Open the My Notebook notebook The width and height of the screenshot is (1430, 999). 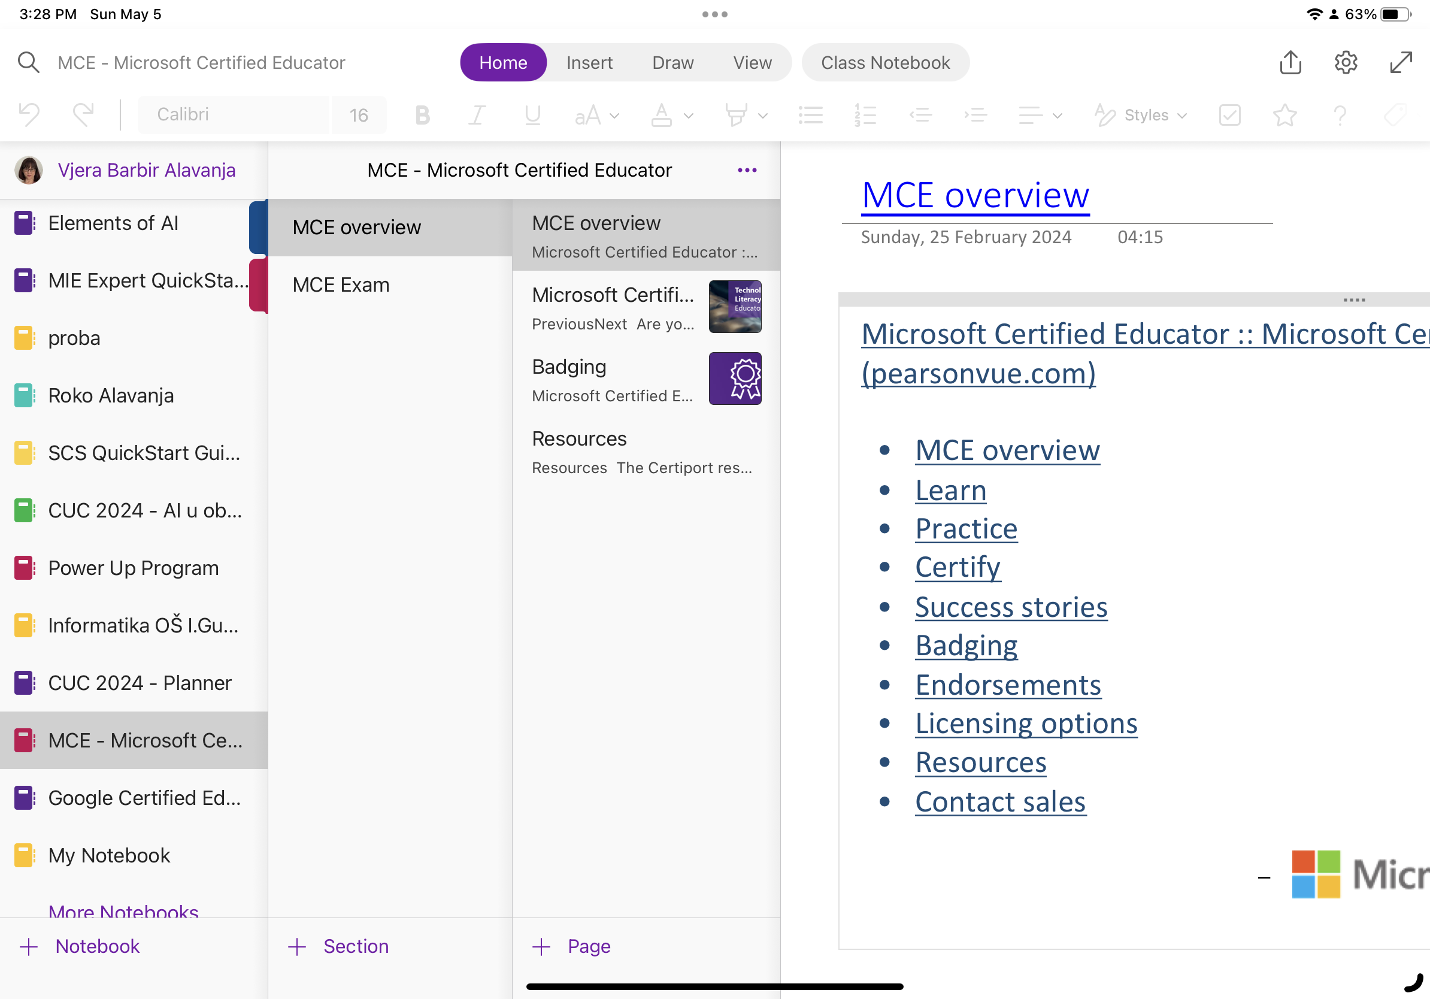(134, 855)
